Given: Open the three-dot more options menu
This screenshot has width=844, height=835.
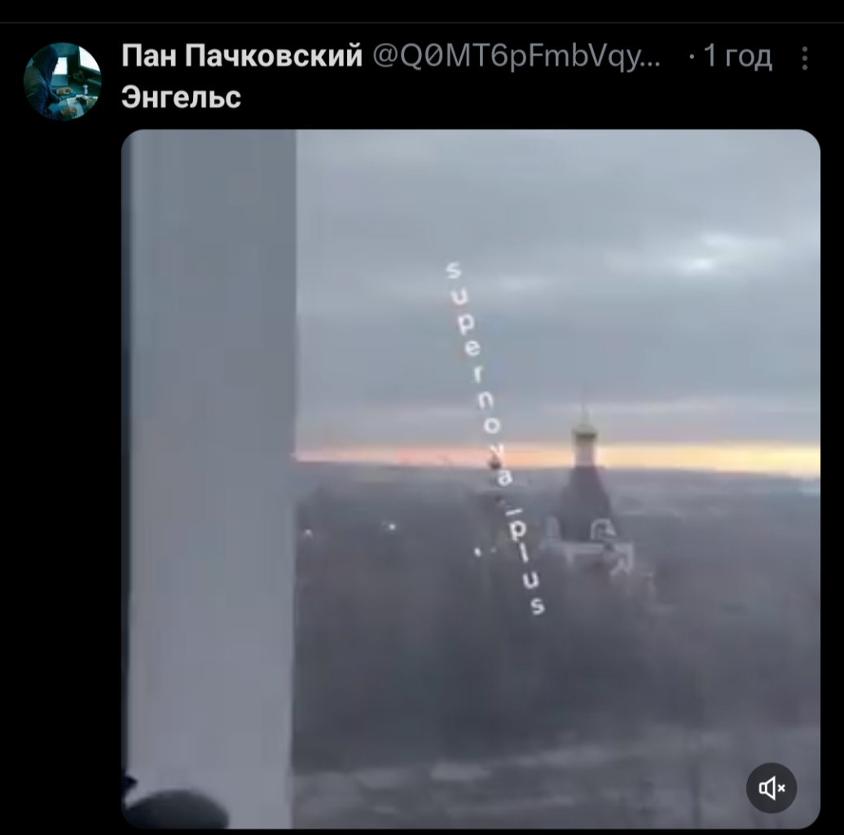Looking at the screenshot, I should click(x=805, y=58).
